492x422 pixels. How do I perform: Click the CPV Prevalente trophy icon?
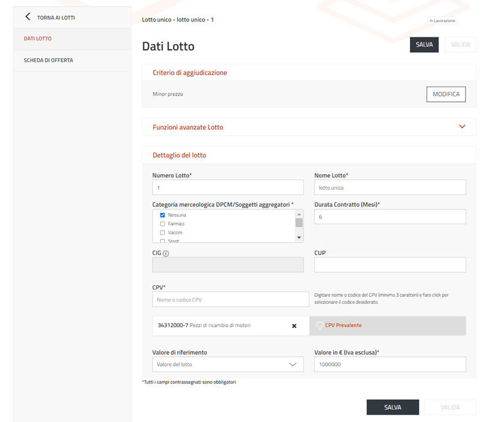(x=319, y=326)
